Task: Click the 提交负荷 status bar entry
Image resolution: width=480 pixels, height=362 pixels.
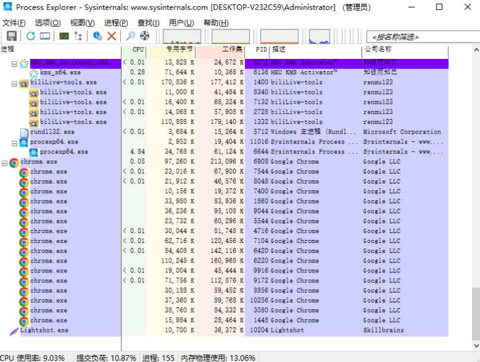Action: click(x=106, y=358)
